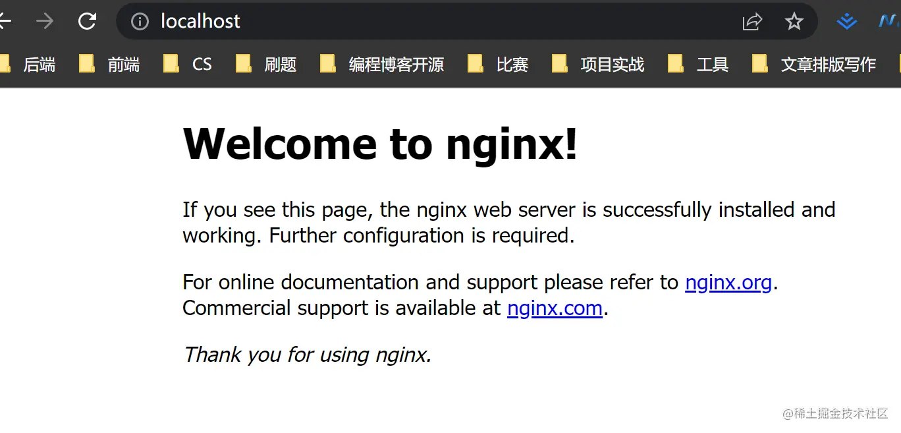901x433 pixels.
Task: Open the 工具 bookmark folder
Action: 698,64
